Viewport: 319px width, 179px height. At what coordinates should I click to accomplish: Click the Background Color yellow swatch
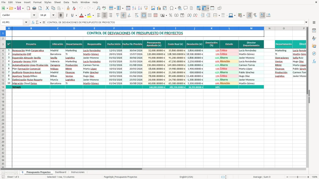[x=89, y=15]
